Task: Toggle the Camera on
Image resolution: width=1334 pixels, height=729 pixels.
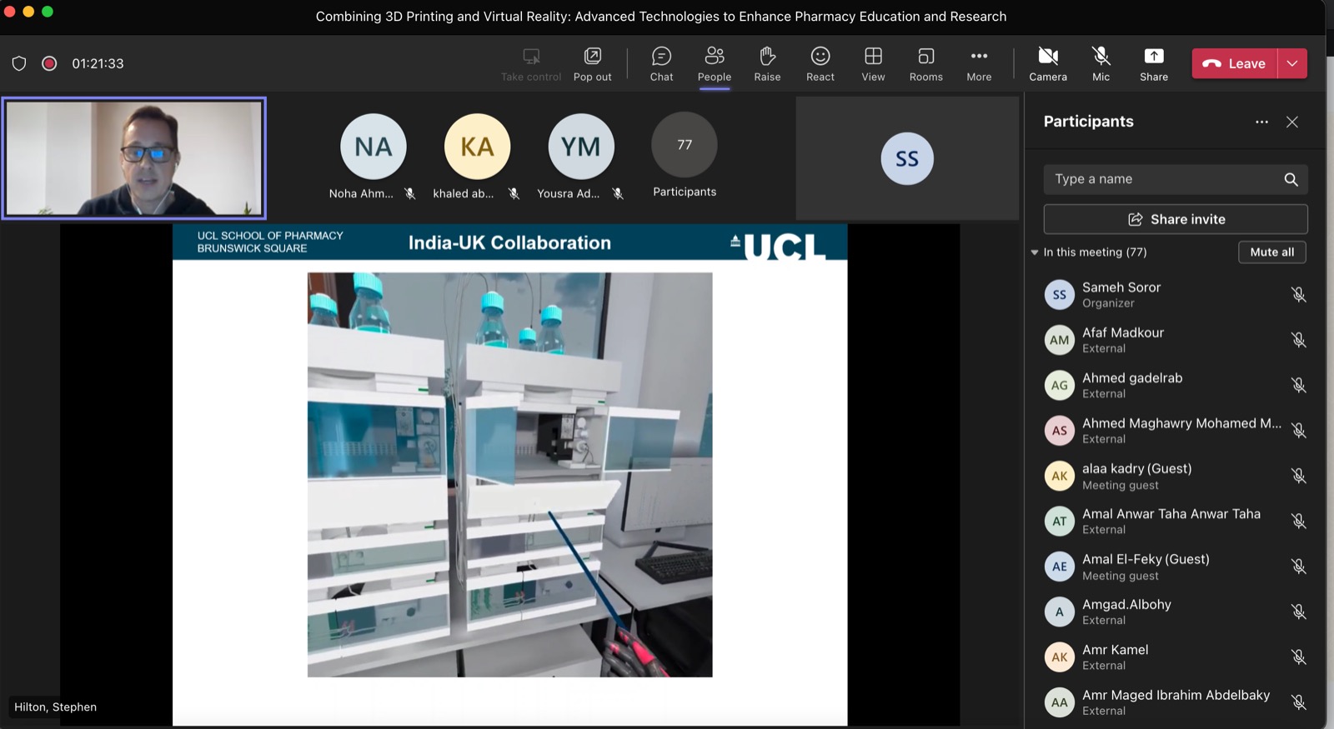Action: (x=1047, y=63)
